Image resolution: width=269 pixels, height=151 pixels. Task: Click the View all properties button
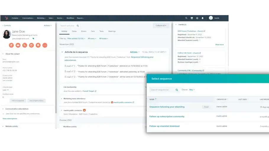click(x=18, y=101)
